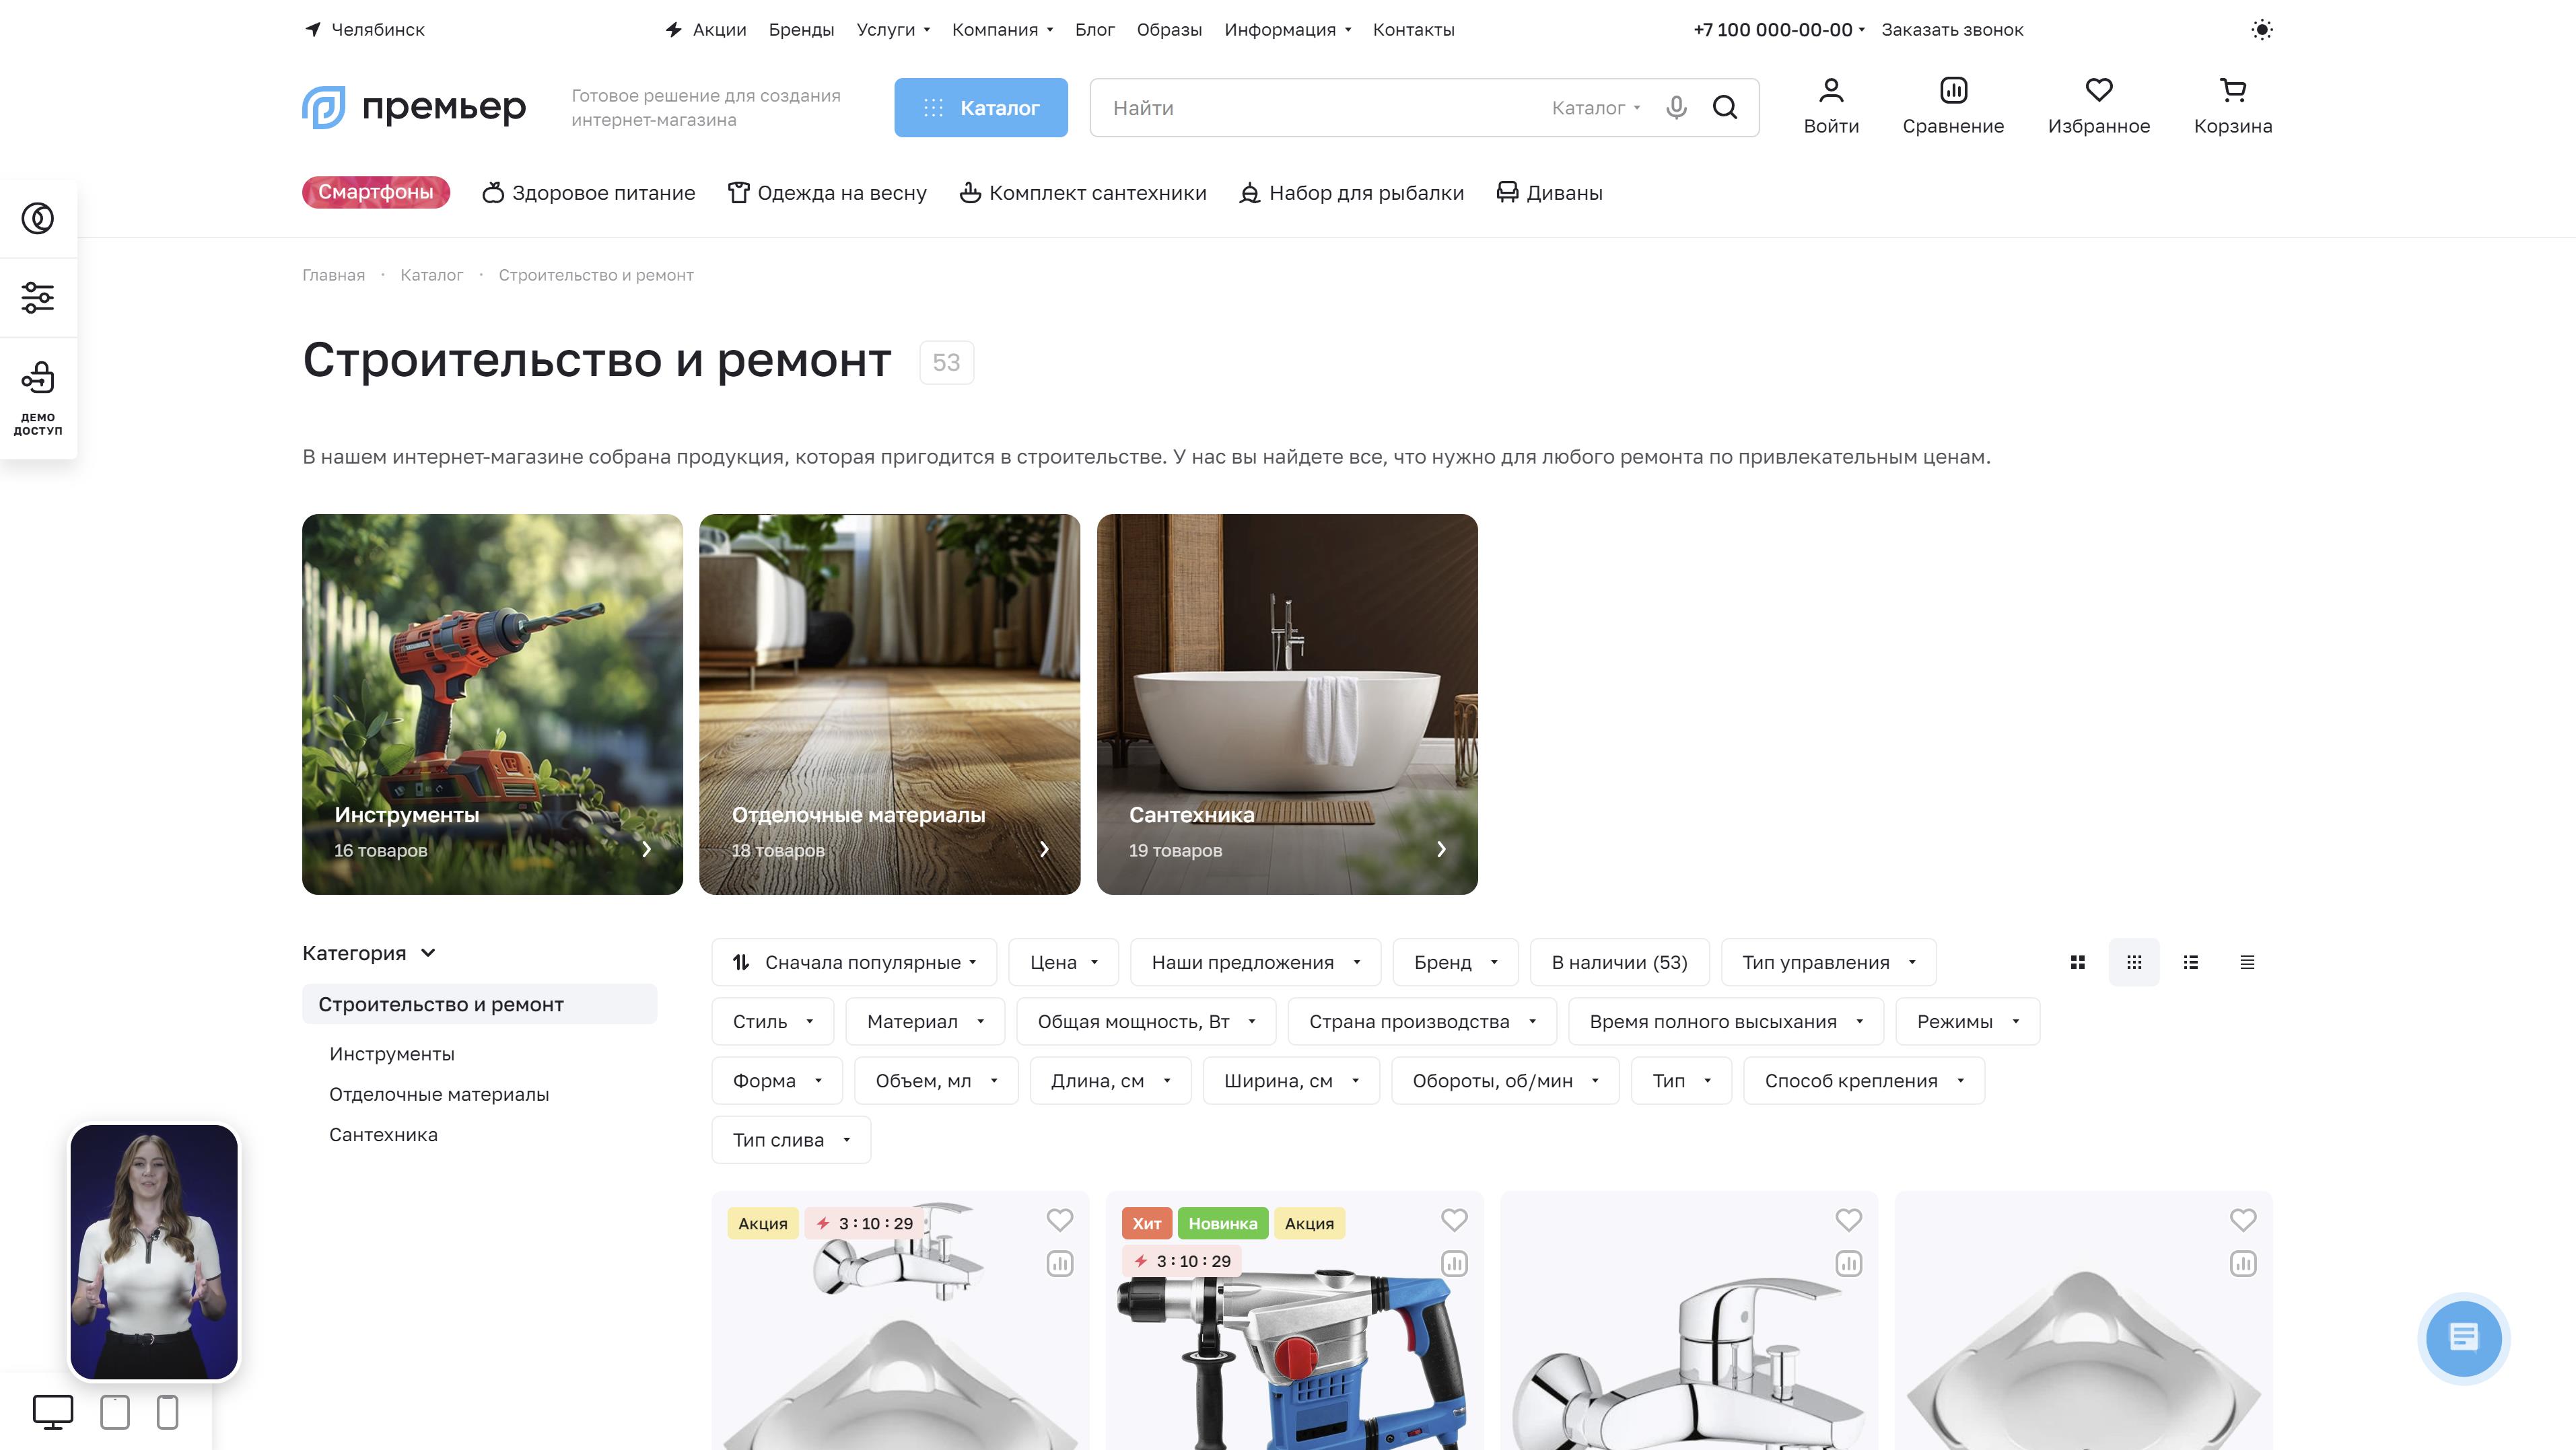Click the Главная breadcrumb
Screen dimensions: 2576x1450
333,275
